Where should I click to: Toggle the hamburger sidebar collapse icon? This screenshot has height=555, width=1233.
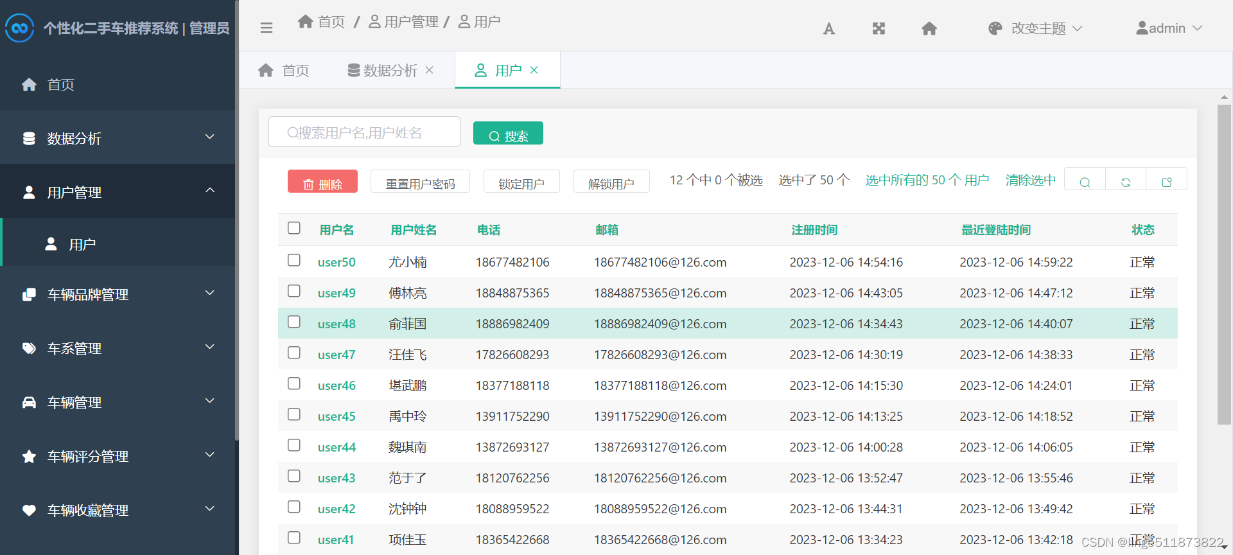pyautogui.click(x=267, y=28)
